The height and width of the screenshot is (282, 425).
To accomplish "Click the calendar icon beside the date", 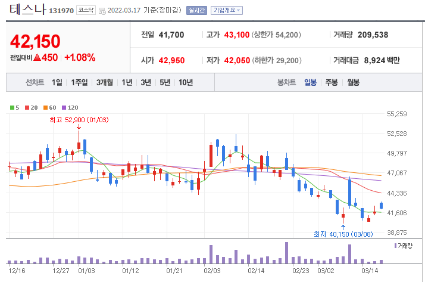I will click(x=102, y=11).
